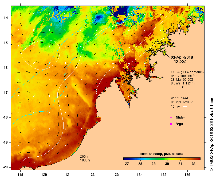The width and height of the screenshot is (216, 179).
Task: Click the magenta Argo legend circle
Action: [171, 124]
